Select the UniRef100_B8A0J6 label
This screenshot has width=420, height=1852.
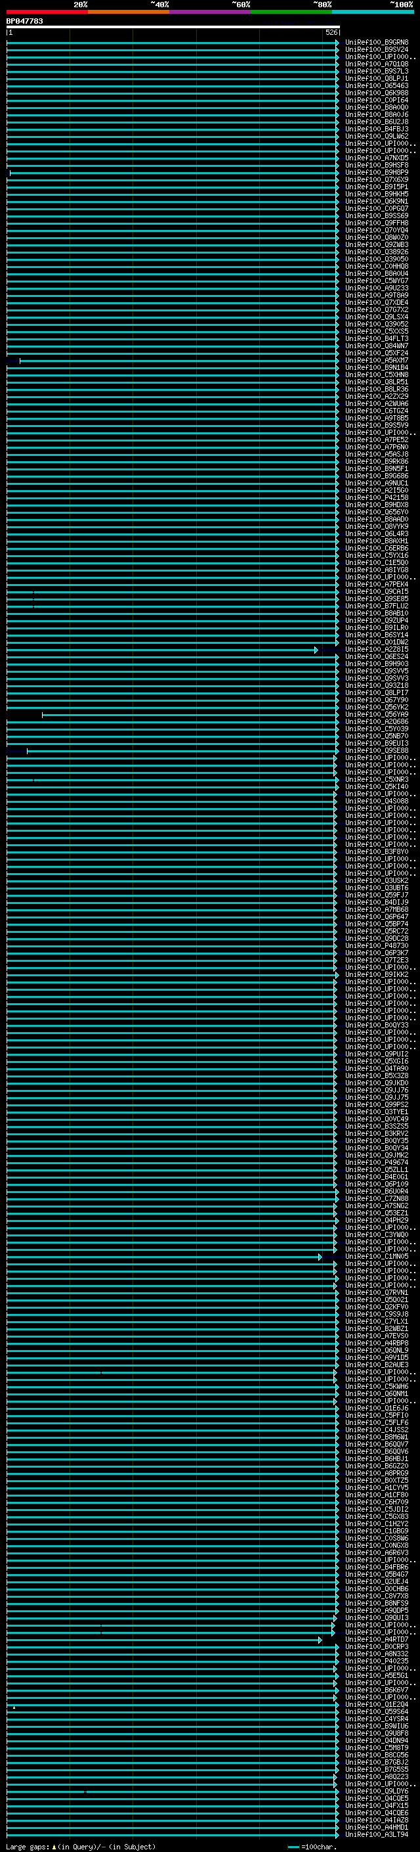[377, 114]
